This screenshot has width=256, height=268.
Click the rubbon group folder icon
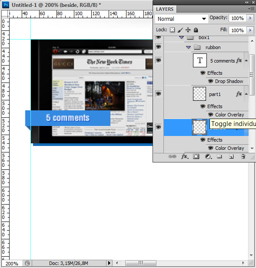[197, 47]
